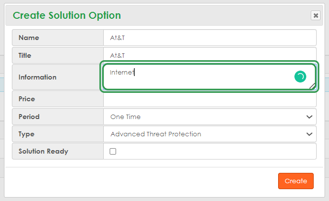Click the Name field label
The image size is (329, 201).
click(29, 38)
